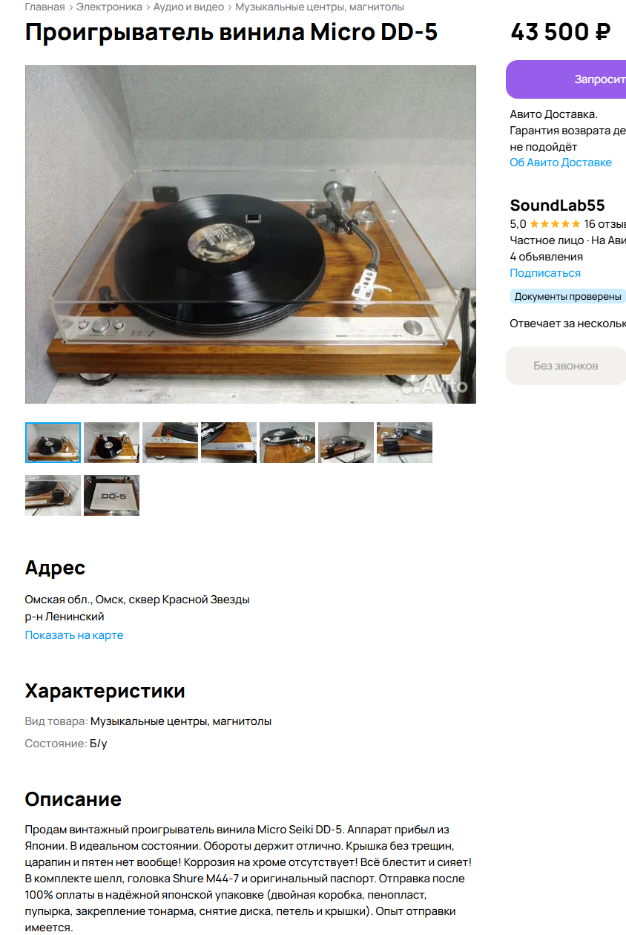The height and width of the screenshot is (935, 626).
Task: Open Аудио и видео breadcrumb
Action: [x=188, y=7]
